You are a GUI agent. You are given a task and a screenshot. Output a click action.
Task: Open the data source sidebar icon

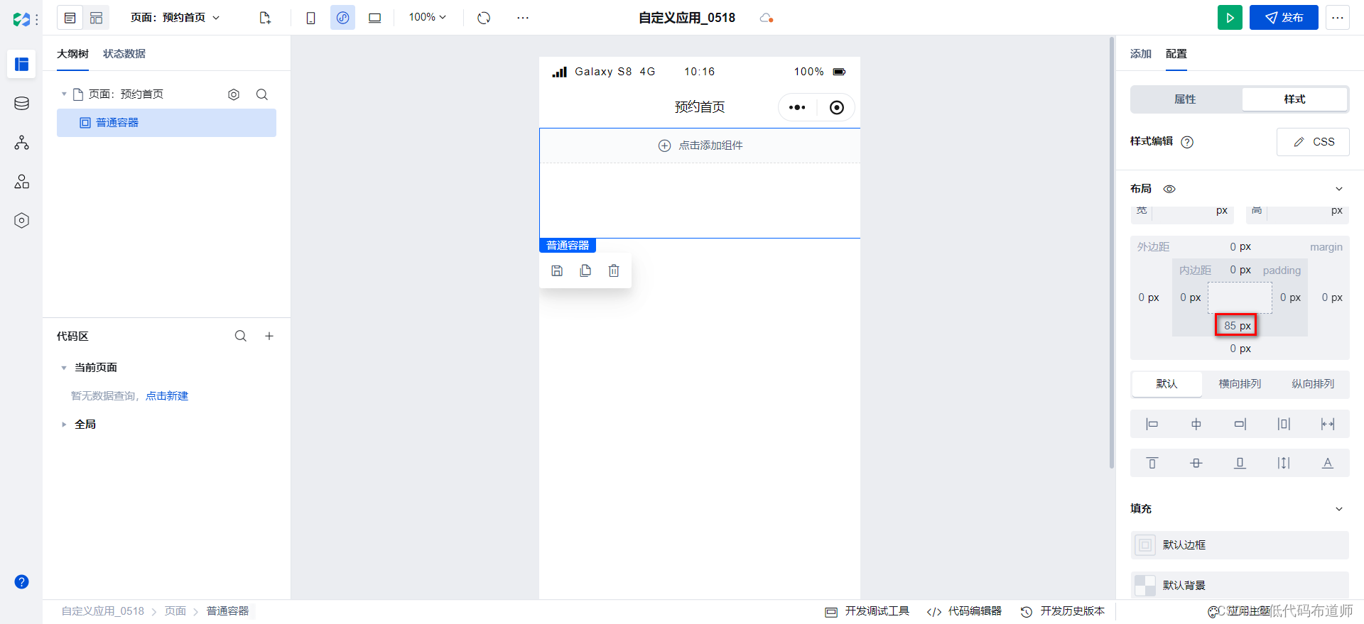(x=21, y=104)
